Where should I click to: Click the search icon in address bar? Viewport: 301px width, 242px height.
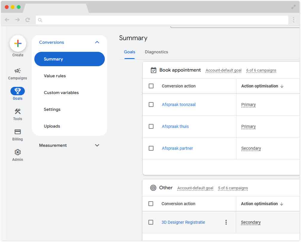[x=40, y=20]
